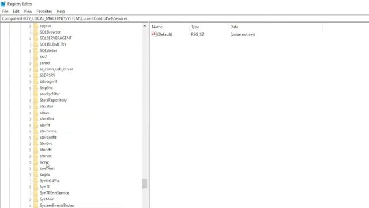This screenshot has height=208, width=369.
Task: Select the StorSvc tree key
Action: pyautogui.click(x=46, y=144)
